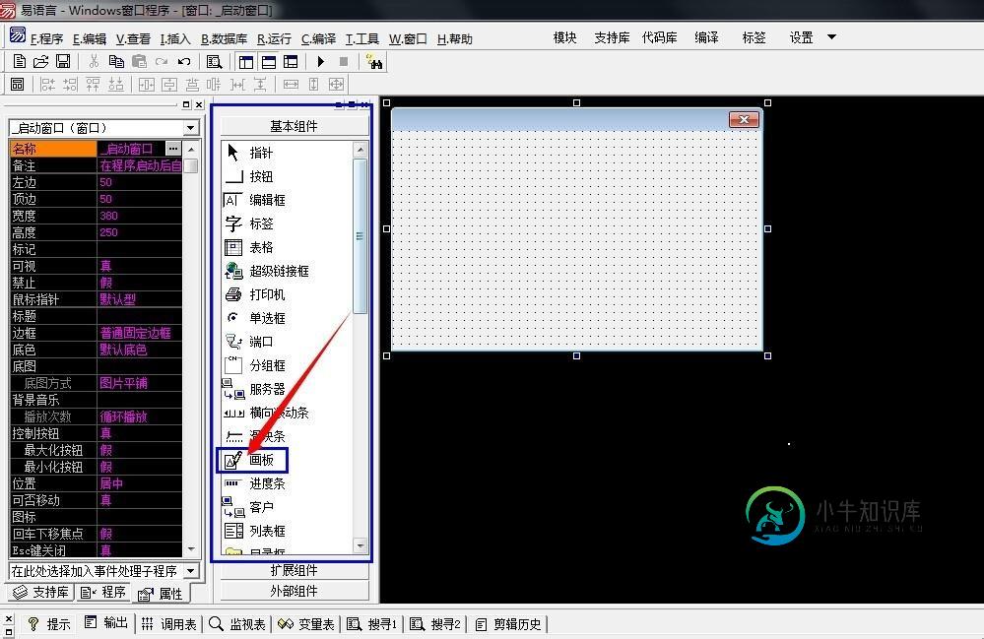
Task: Open the 输出 tab
Action: (x=106, y=622)
